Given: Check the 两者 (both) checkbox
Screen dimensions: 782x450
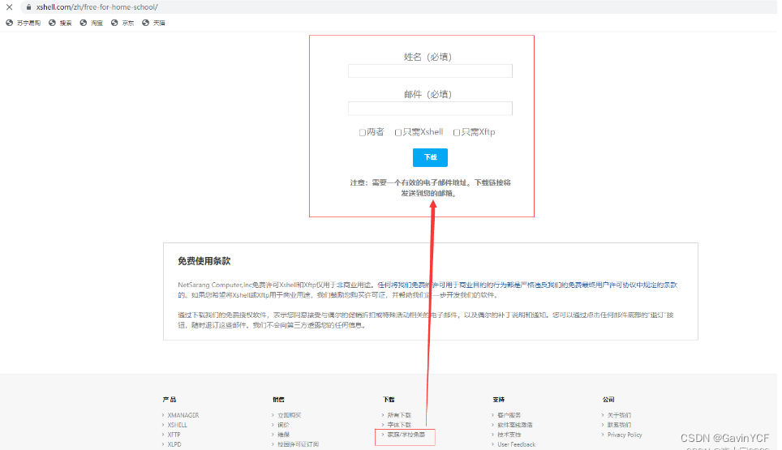Looking at the screenshot, I should [x=362, y=132].
